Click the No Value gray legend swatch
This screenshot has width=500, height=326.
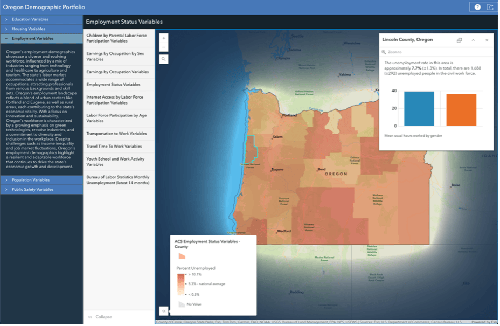(182, 305)
